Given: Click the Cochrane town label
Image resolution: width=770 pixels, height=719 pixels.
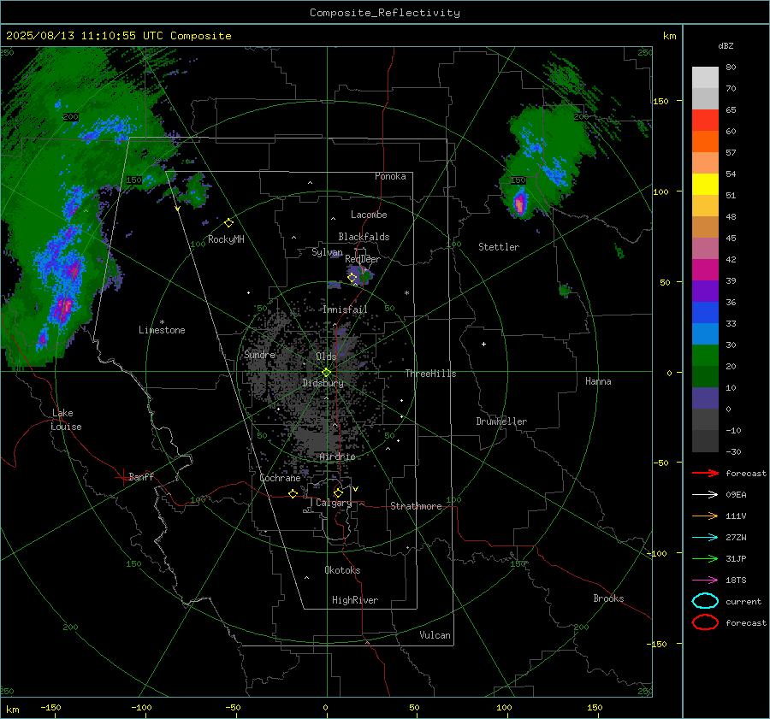Looking at the screenshot, I should pyautogui.click(x=280, y=478).
